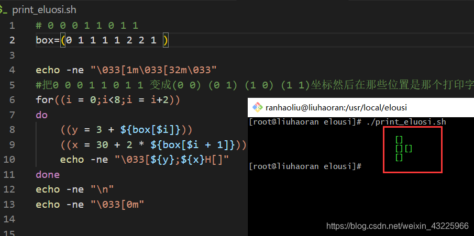Click the echo -ne "\033[0m" line
The image size is (474, 236).
[x=90, y=205]
